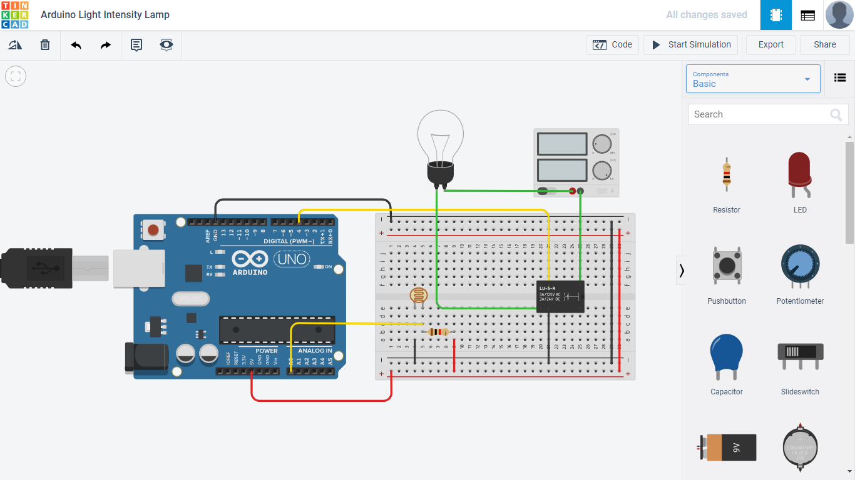Switch to breadboard circuit view

pos(776,14)
